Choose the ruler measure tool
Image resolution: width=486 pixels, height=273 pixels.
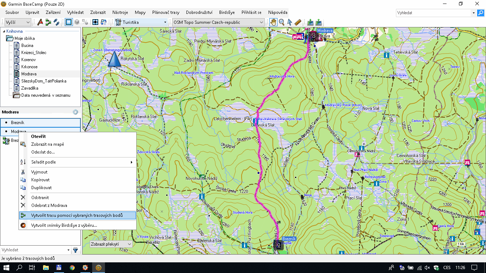(298, 22)
